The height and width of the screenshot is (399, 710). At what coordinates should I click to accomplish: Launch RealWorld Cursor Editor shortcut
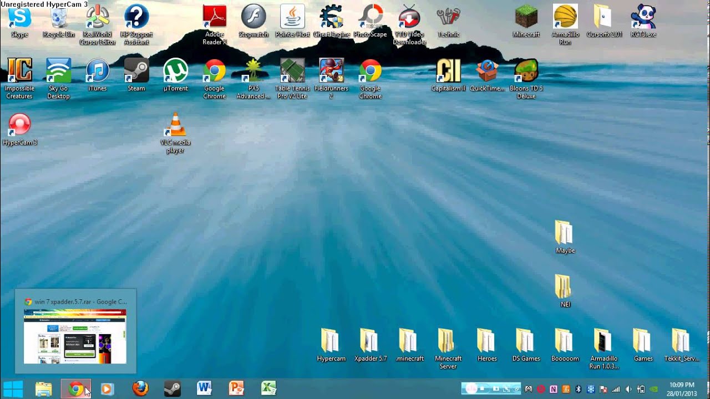(x=98, y=25)
